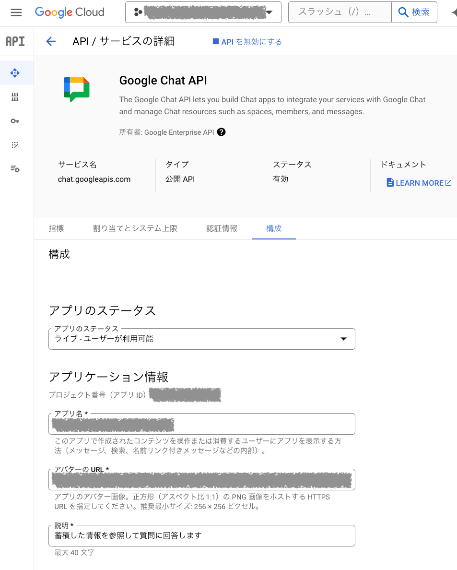The image size is (457, 570).
Task: Click API を無効にする link
Action: (247, 42)
